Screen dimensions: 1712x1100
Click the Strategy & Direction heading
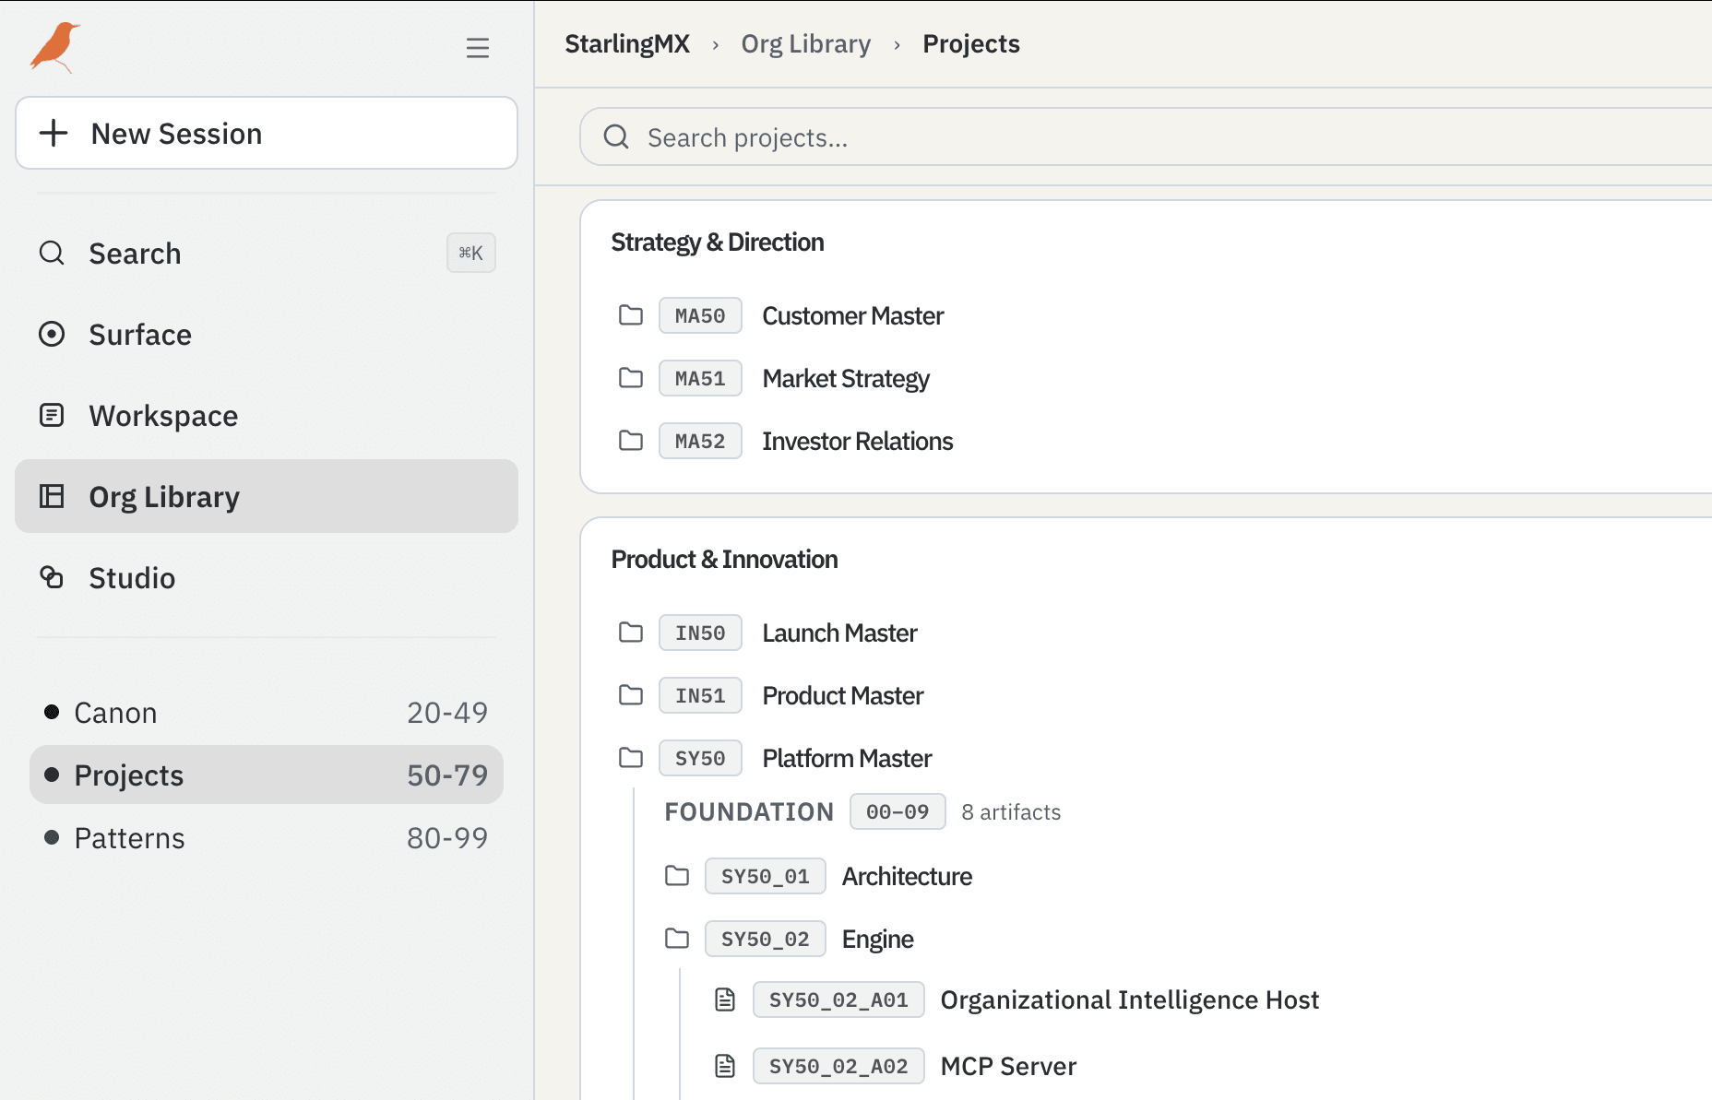(718, 242)
